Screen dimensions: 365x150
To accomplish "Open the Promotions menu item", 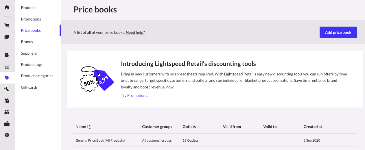I will 31,19.
